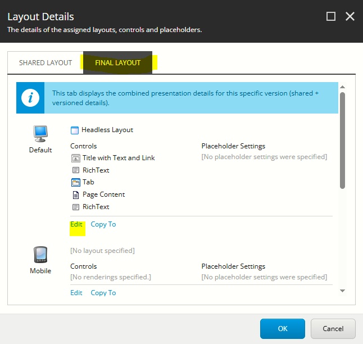Switch to the Shared Layout tab

point(46,63)
